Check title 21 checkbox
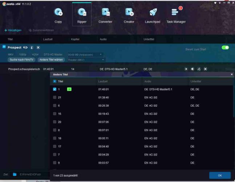 [x=55, y=98]
